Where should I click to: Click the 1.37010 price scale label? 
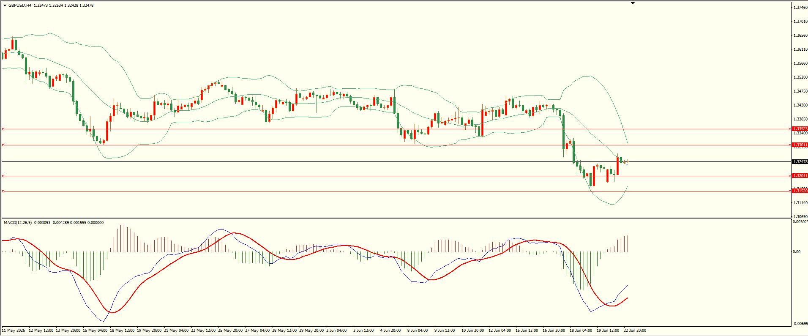[x=800, y=22]
